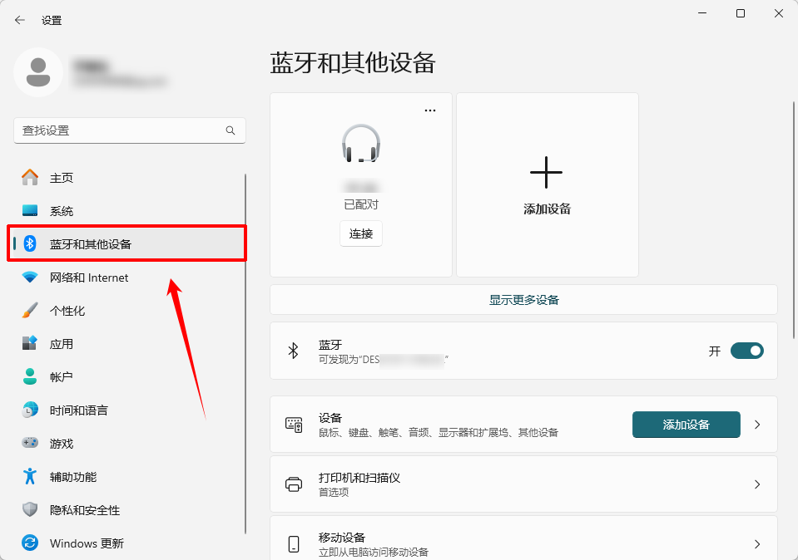Click the printer icon

coord(294,484)
